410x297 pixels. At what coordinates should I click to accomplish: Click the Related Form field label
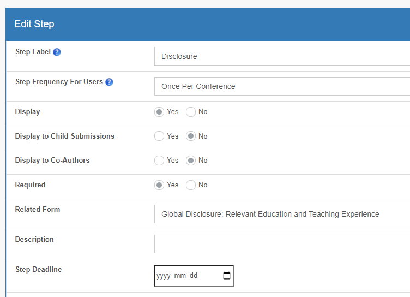click(38, 210)
